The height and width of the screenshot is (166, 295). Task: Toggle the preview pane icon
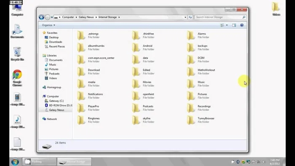click(x=234, y=25)
